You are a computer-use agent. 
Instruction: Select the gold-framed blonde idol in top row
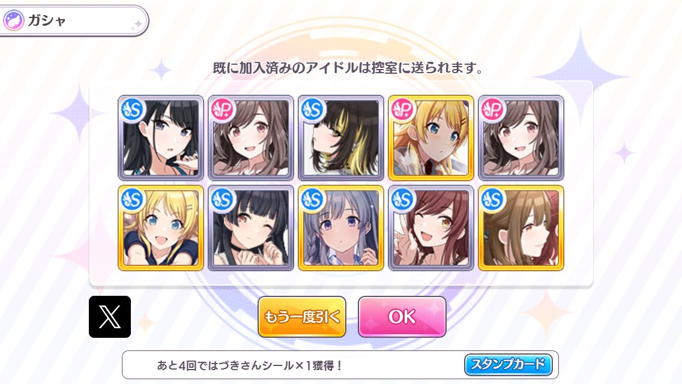click(x=431, y=138)
